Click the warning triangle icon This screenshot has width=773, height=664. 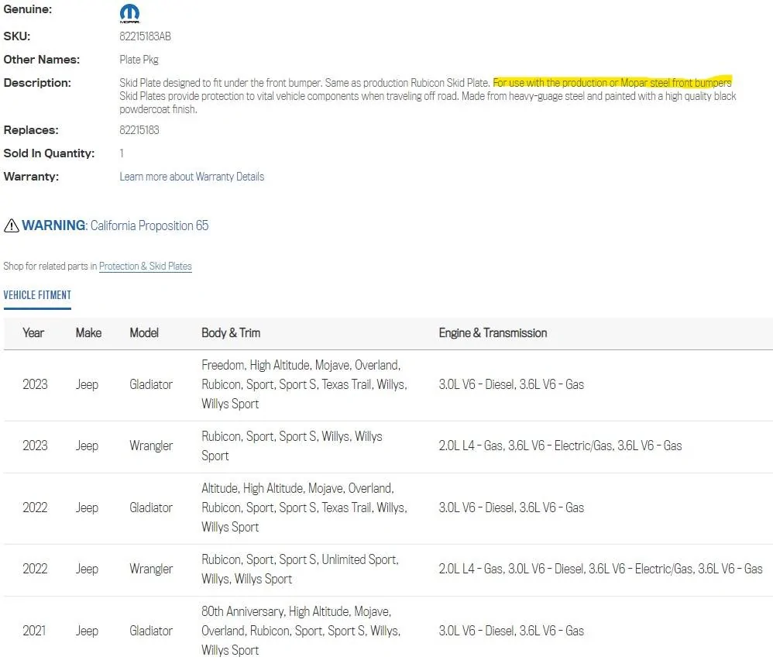[12, 226]
